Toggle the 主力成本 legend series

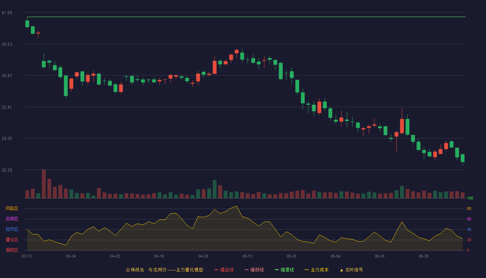point(317,270)
